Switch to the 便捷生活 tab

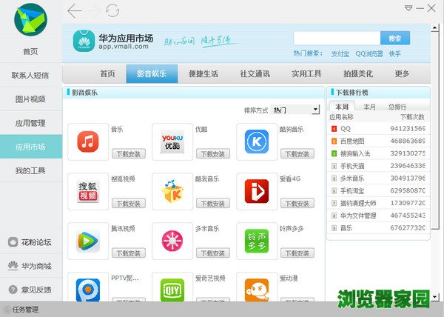coord(203,74)
